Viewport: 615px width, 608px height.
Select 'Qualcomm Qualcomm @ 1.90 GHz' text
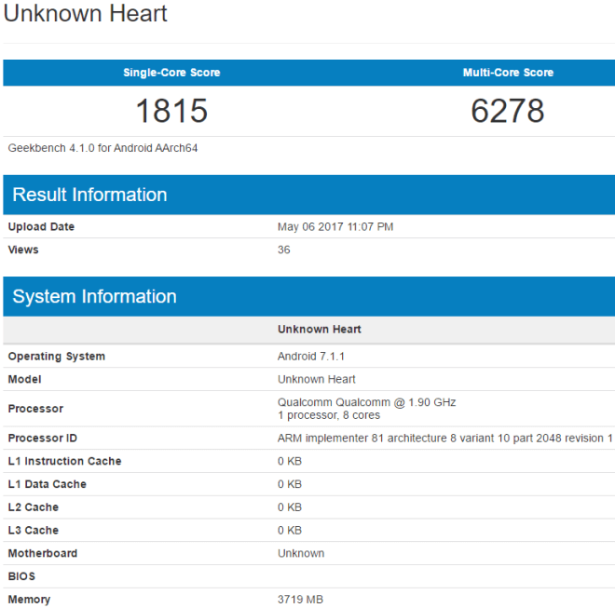pos(367,402)
